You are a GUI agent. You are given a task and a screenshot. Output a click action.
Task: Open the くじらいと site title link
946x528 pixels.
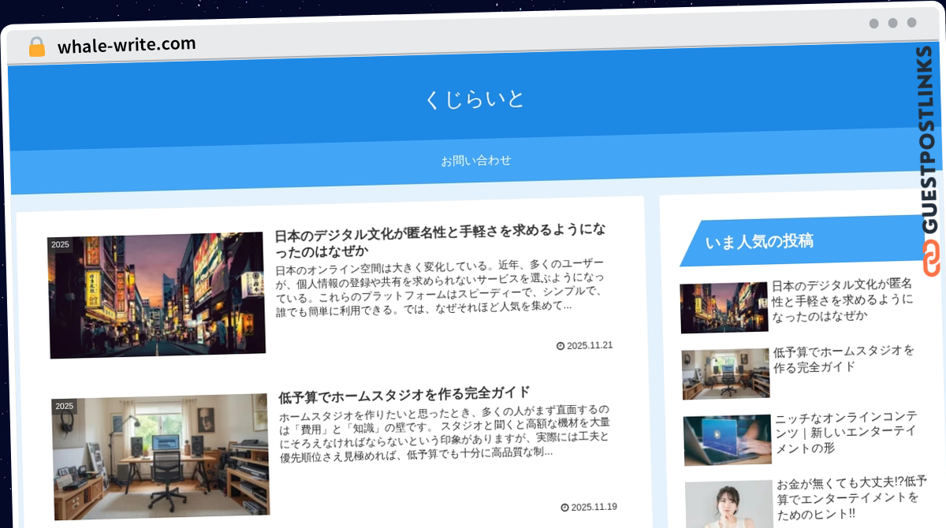[x=475, y=99]
